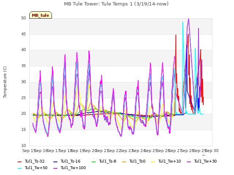Select the Tul1_Tw+100 legend label
Viewport: 234px width, 175px height.
(73, 168)
